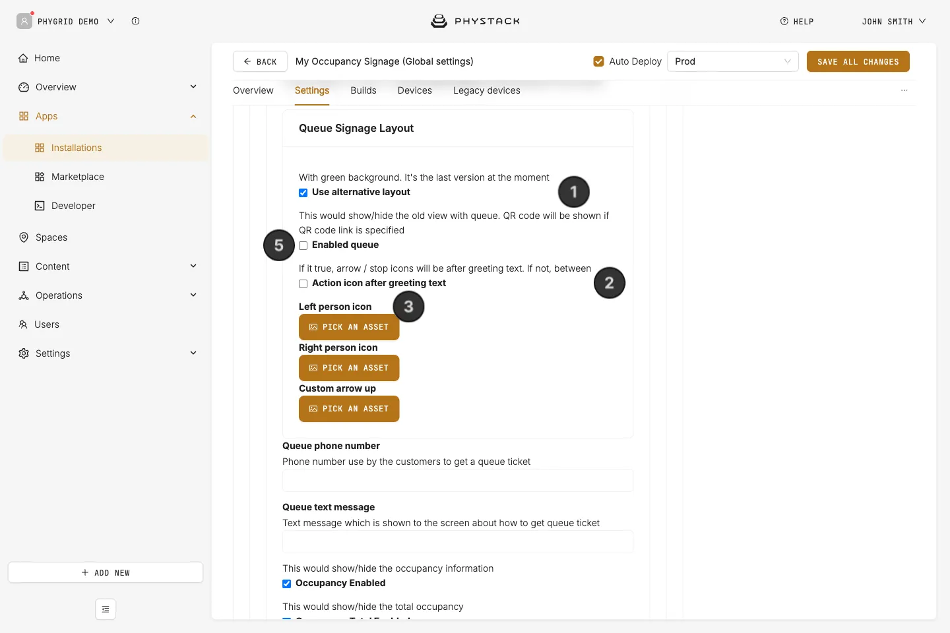Click the info icon beside Phygrid Demo
950x633 pixels.
pyautogui.click(x=135, y=21)
